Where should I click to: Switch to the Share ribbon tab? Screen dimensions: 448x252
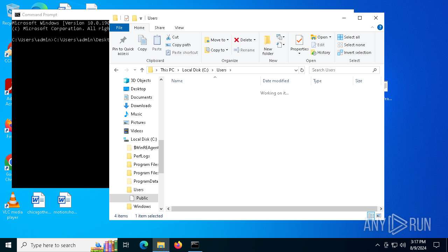tap(160, 28)
